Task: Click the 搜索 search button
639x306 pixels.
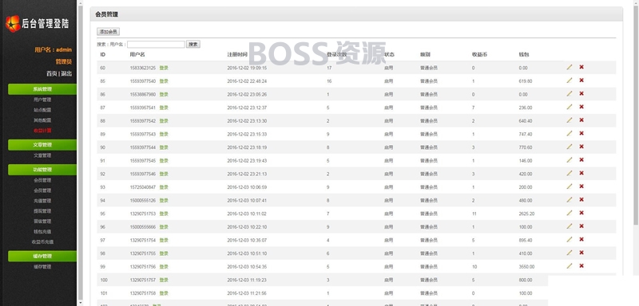Action: pos(193,45)
